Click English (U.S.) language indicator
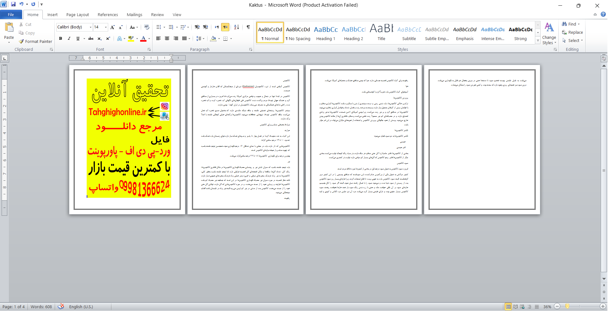The image size is (608, 311). 81,307
